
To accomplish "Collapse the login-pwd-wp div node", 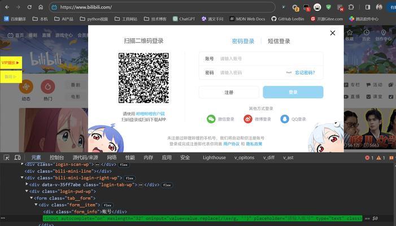I will click(27, 191).
